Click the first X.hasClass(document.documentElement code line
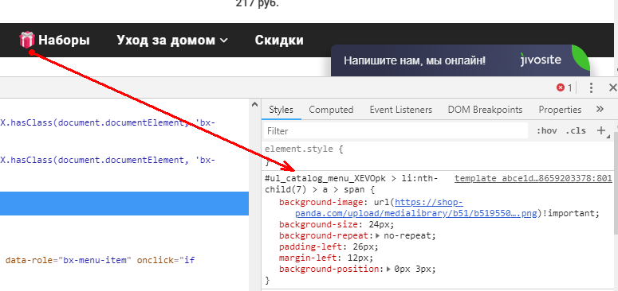Image resolution: width=618 pixels, height=291 pixels. click(108, 122)
